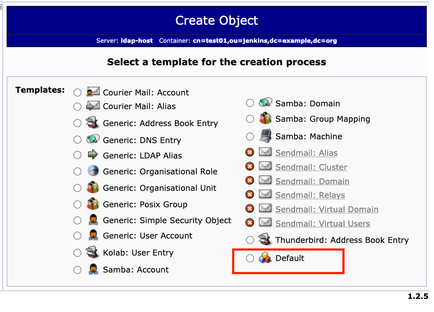The image size is (434, 312).
Task: Pick the Kolab: User Entry radio button
Action: tap(77, 253)
